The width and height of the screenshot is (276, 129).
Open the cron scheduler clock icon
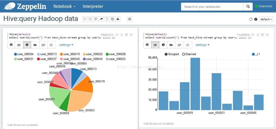(130, 19)
